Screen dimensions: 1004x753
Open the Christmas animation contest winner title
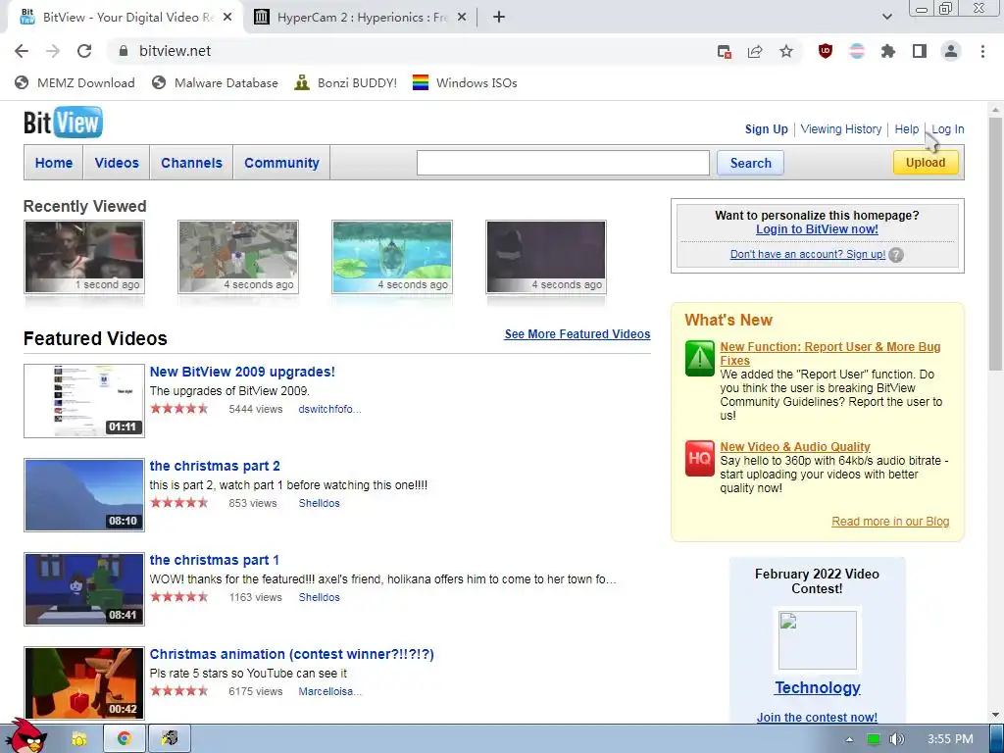tap(291, 654)
